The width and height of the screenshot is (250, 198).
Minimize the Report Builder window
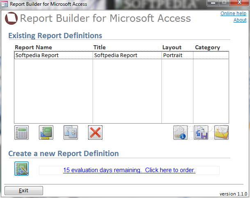coord(213,3)
